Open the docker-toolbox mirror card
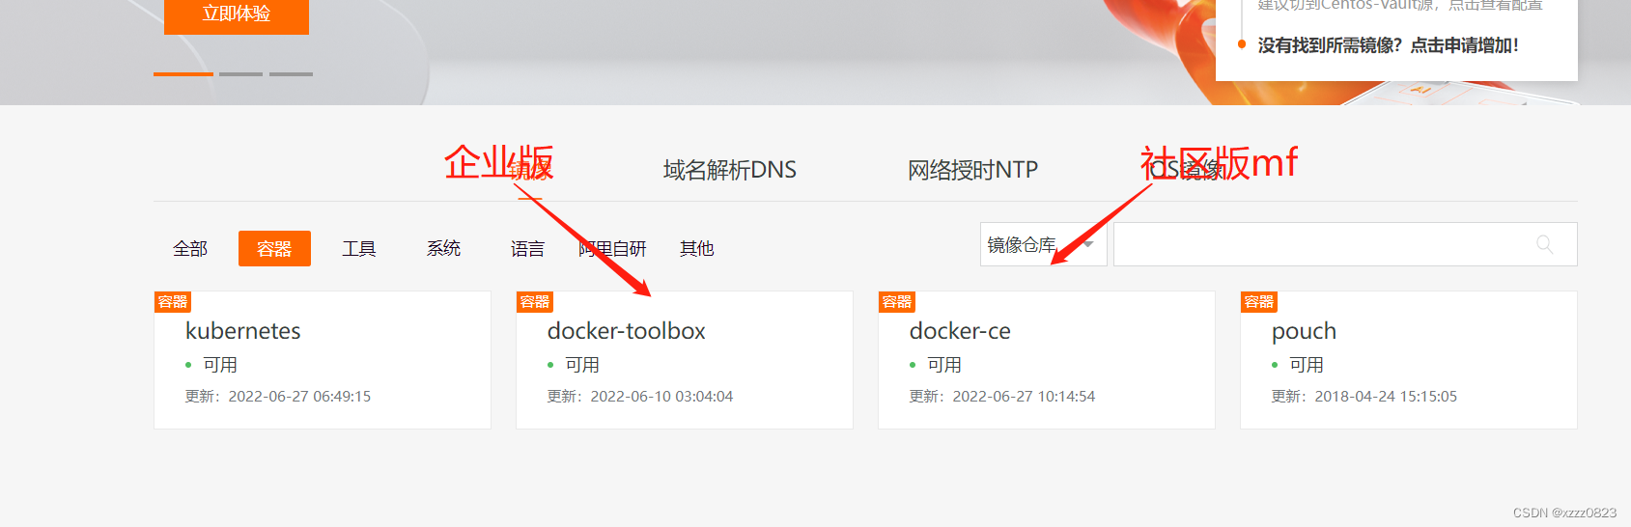Image resolution: width=1631 pixels, height=527 pixels. [x=685, y=360]
